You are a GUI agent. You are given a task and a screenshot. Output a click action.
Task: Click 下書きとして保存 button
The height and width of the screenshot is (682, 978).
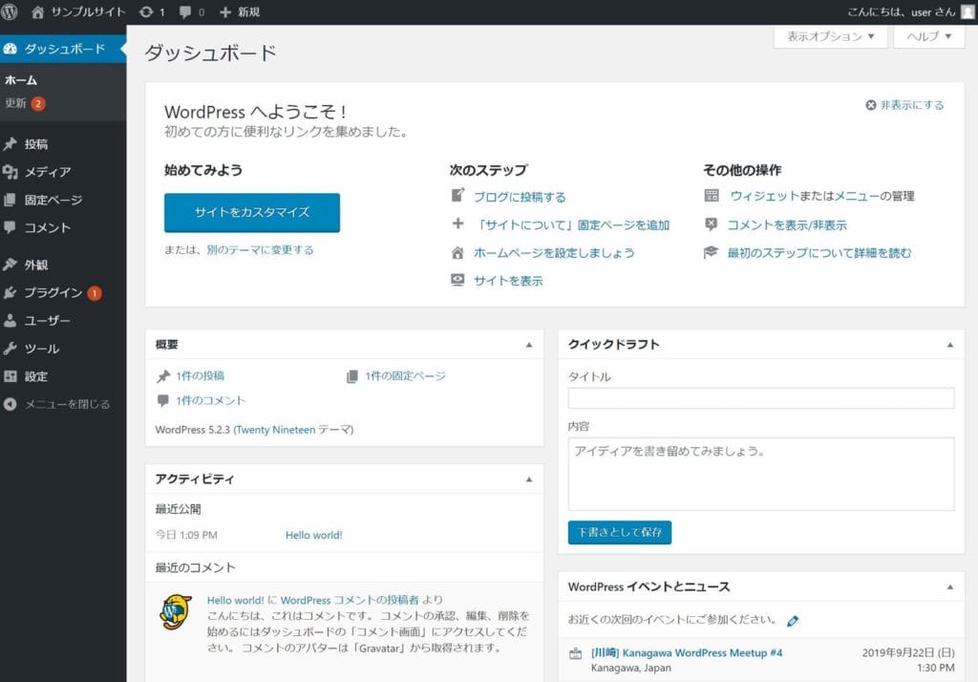pyautogui.click(x=619, y=532)
